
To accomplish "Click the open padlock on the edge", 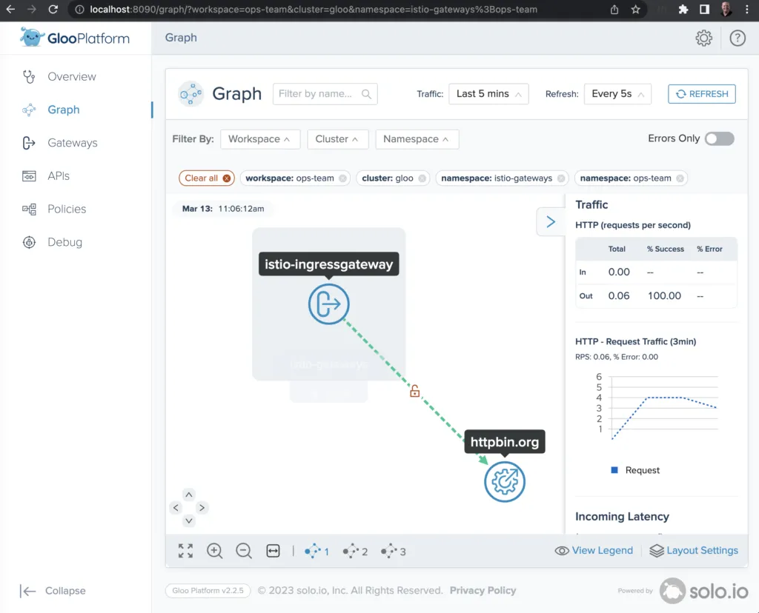I will click(x=414, y=391).
